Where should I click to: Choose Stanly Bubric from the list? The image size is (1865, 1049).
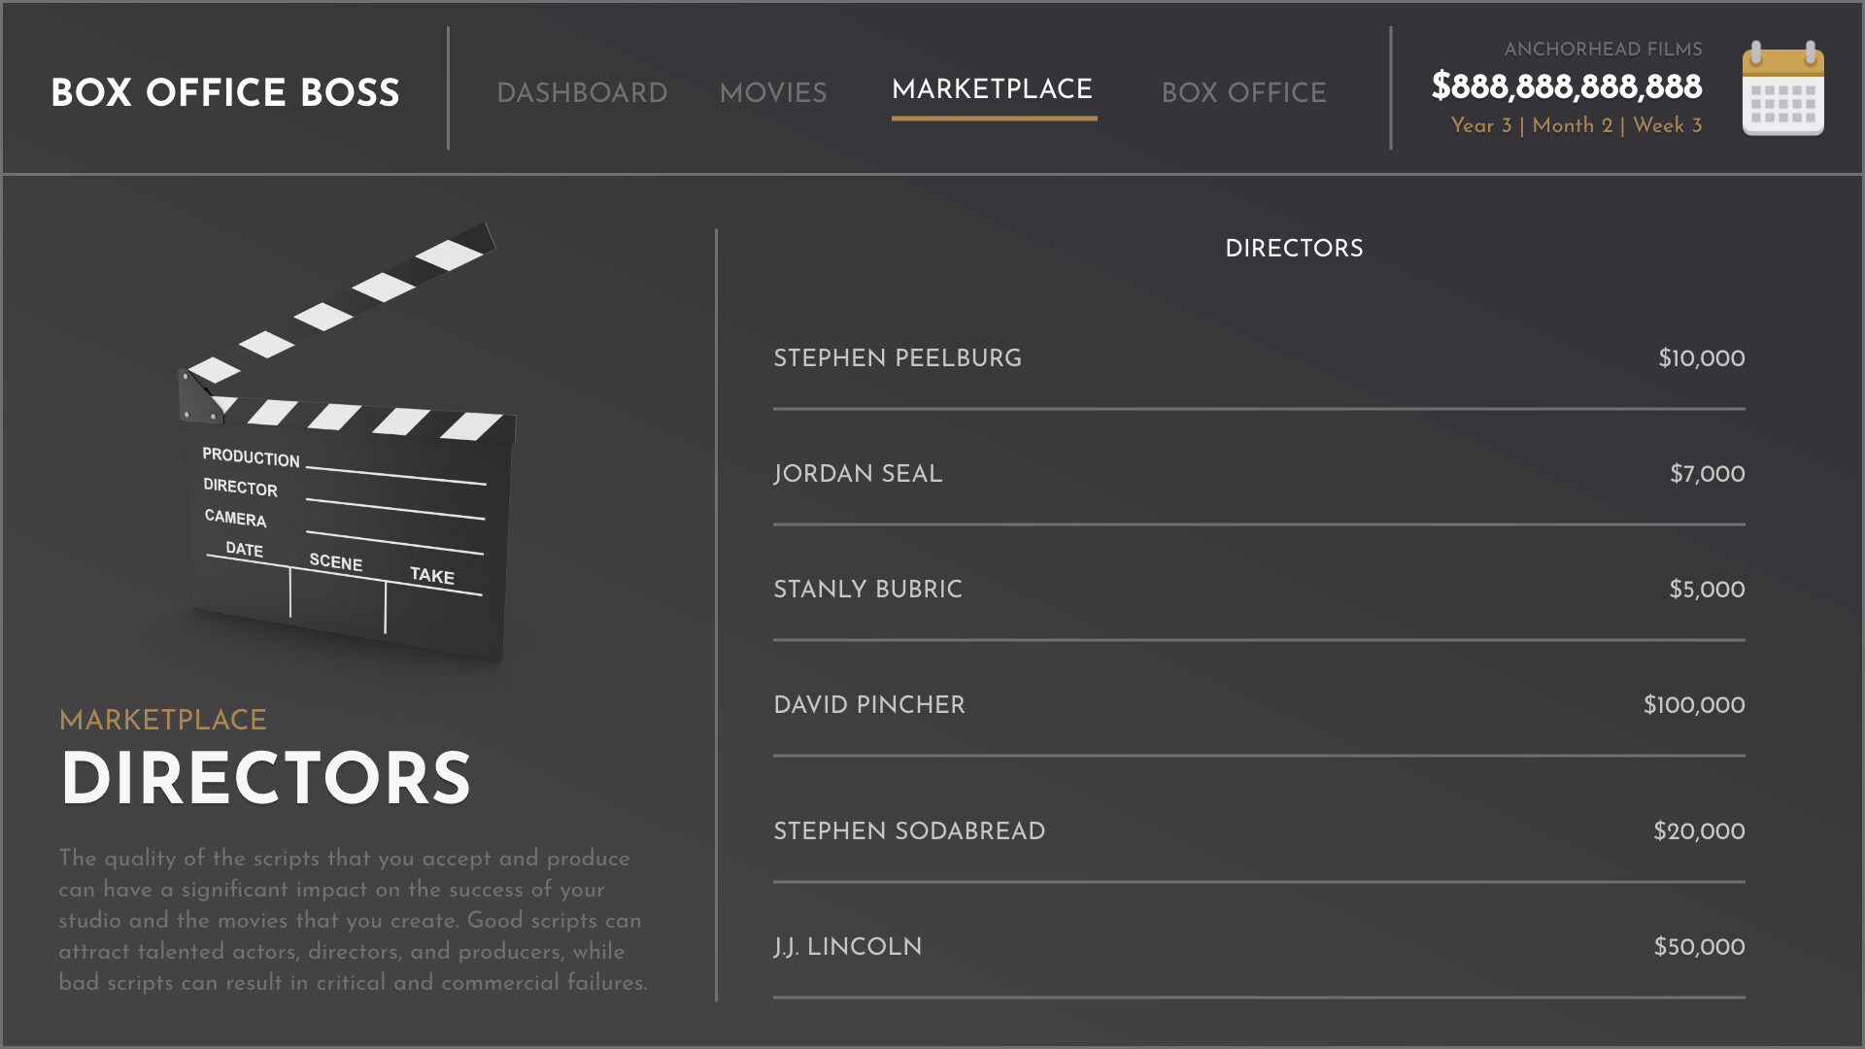click(x=867, y=590)
